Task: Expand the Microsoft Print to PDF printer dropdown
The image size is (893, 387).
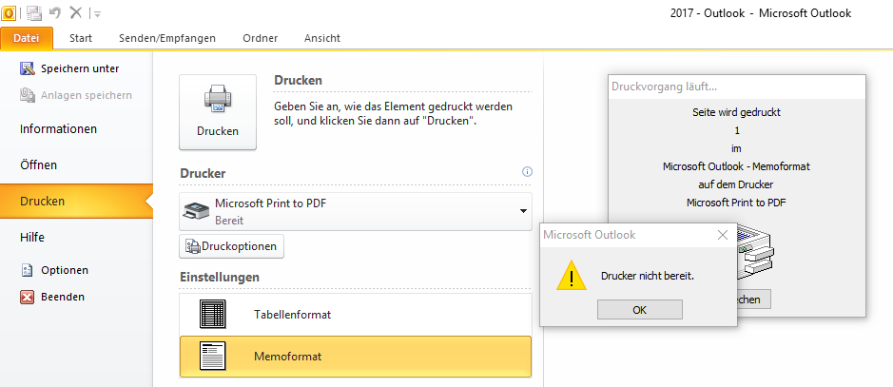Action: [356, 211]
